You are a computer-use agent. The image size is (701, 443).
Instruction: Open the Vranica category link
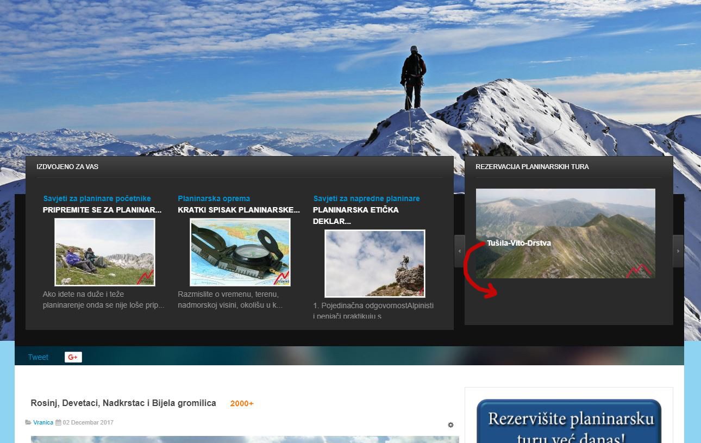tap(43, 422)
